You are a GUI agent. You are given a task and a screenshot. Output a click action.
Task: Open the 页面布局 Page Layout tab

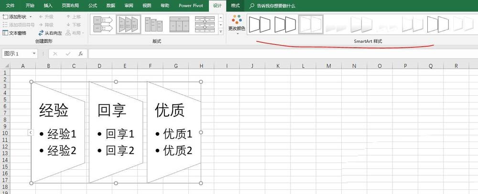tap(70, 5)
